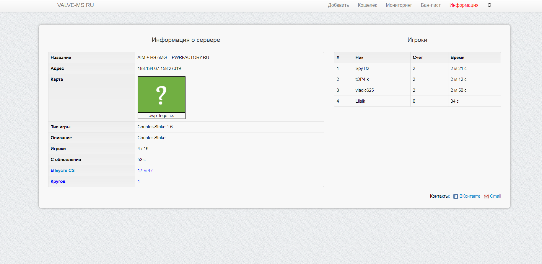Click the VKontakte logo icon
The image size is (542, 264).
click(x=456, y=196)
